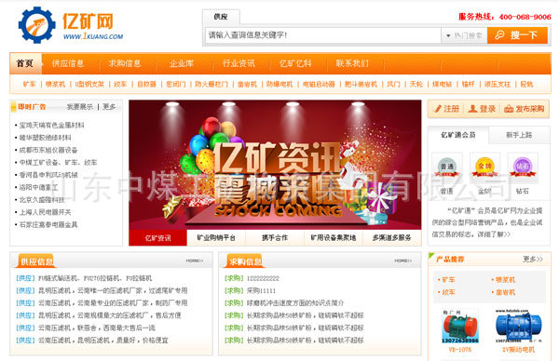Click the user icon beside 登录

point(472,109)
